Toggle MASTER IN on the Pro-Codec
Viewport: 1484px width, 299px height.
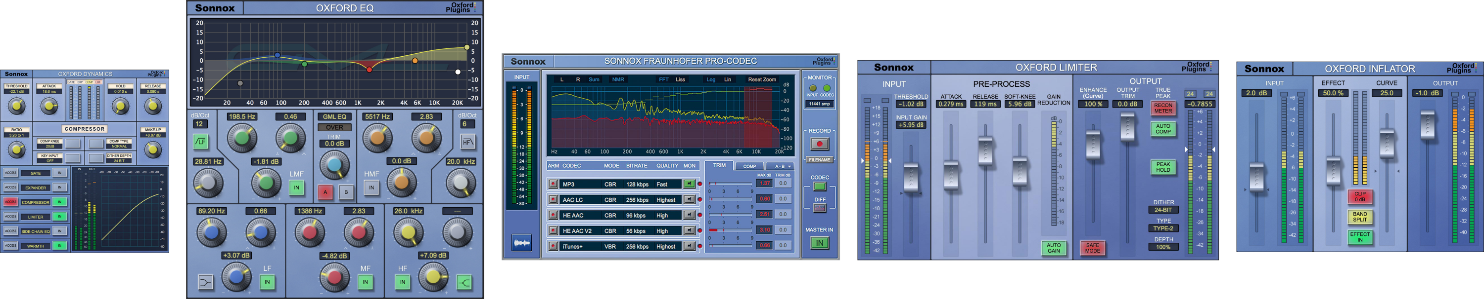(819, 243)
